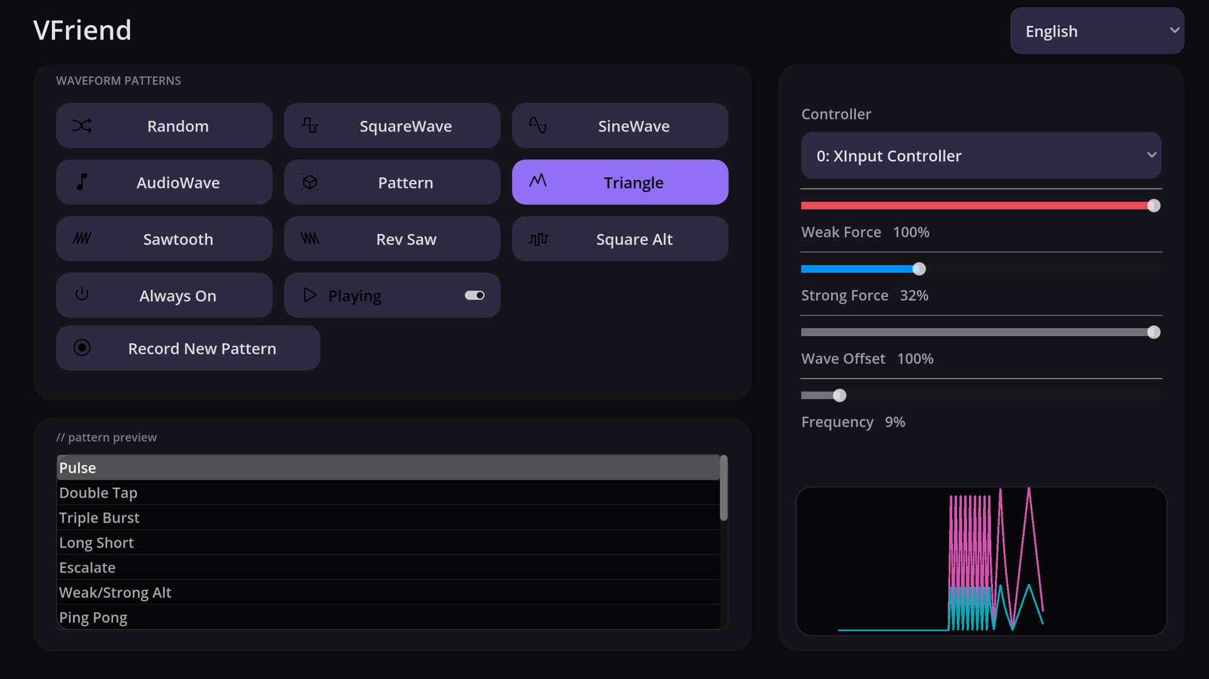Select the Pulse pattern row
Screen dimensions: 1209x679
389,468
